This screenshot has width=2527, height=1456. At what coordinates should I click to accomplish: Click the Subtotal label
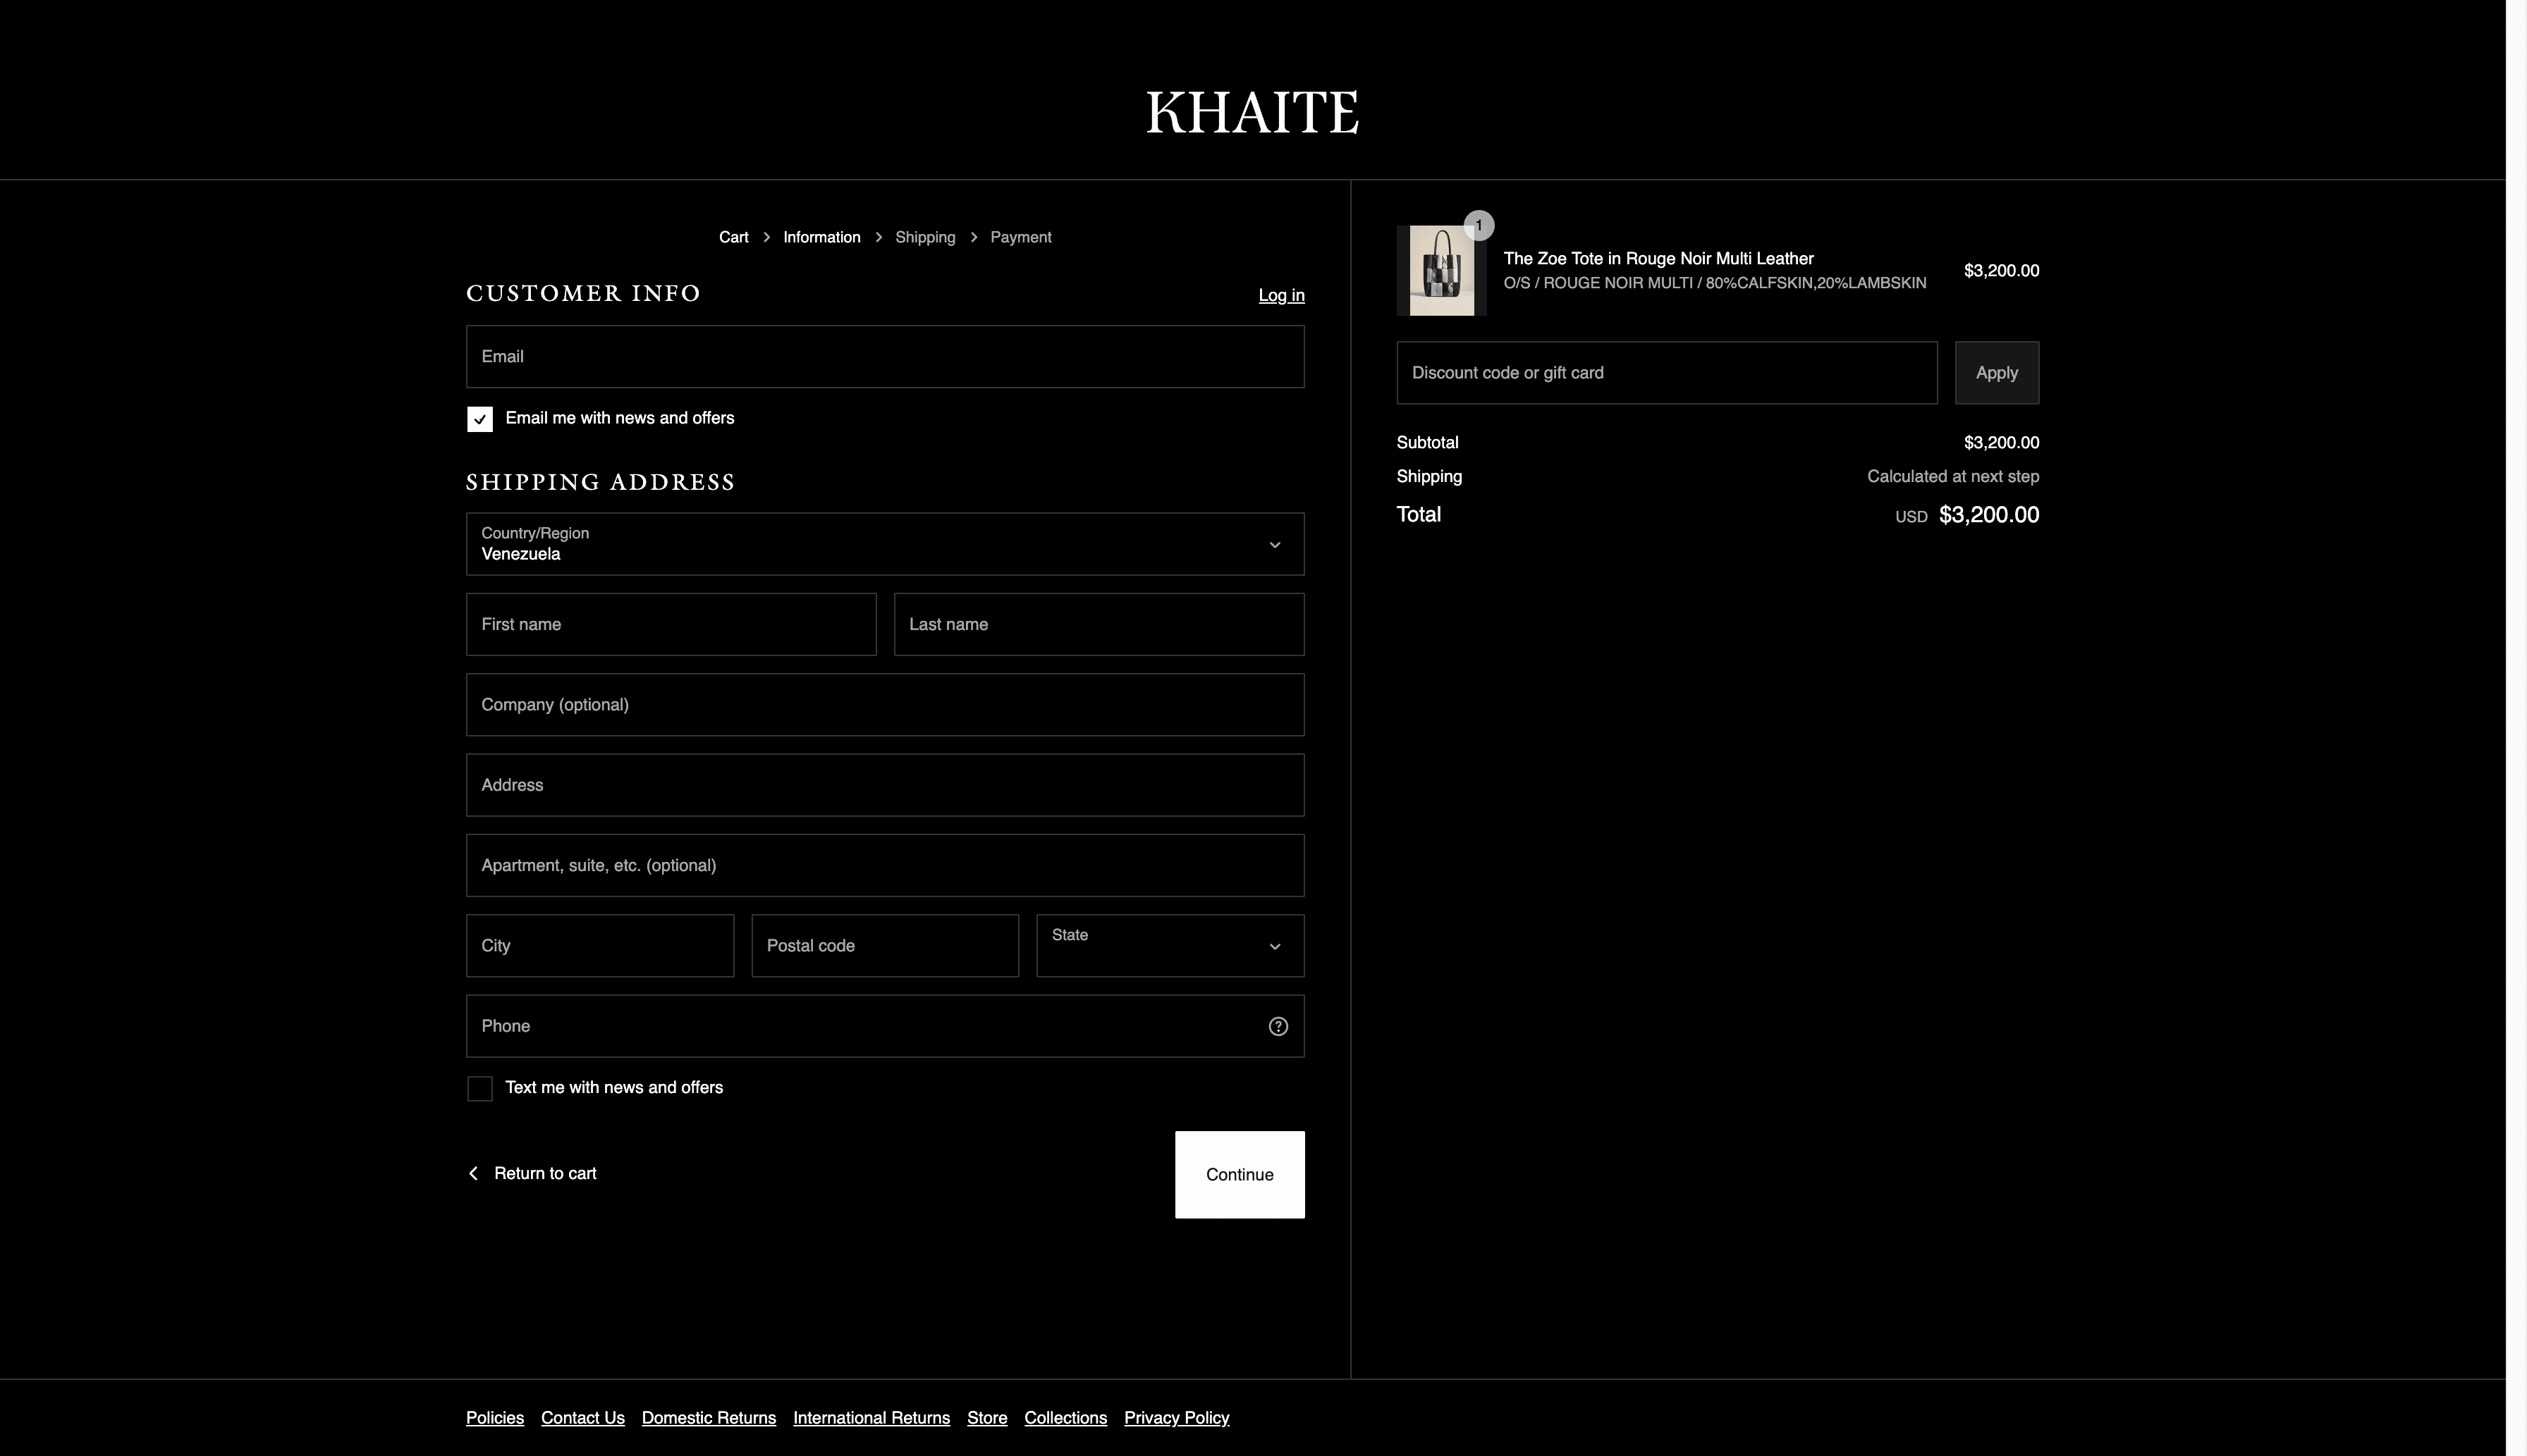point(1428,443)
